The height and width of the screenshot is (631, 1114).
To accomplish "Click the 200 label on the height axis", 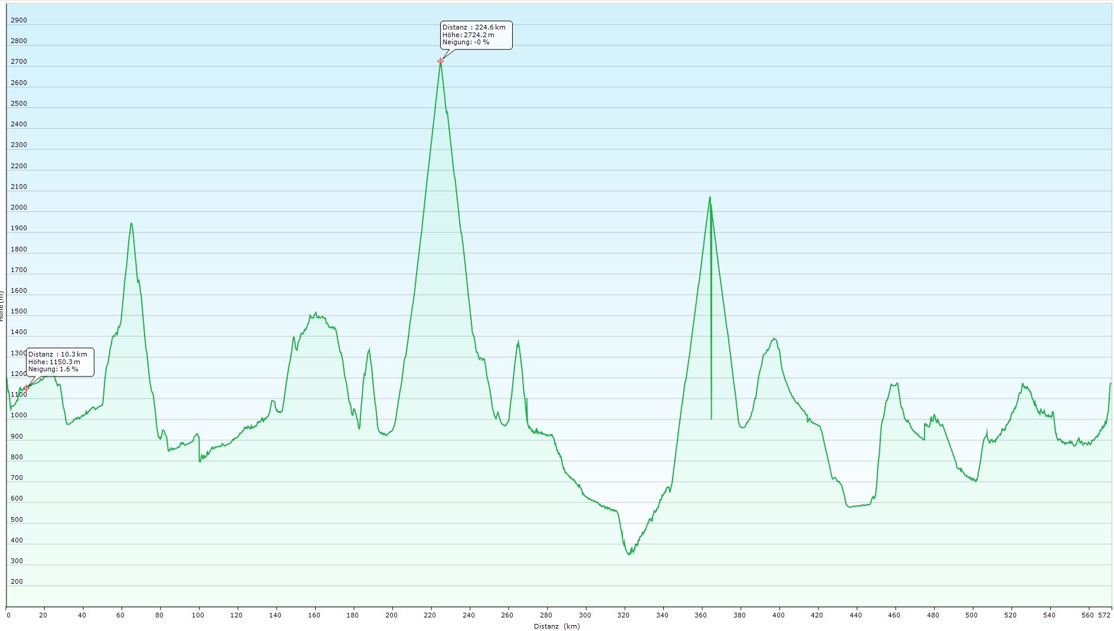I will [17, 581].
